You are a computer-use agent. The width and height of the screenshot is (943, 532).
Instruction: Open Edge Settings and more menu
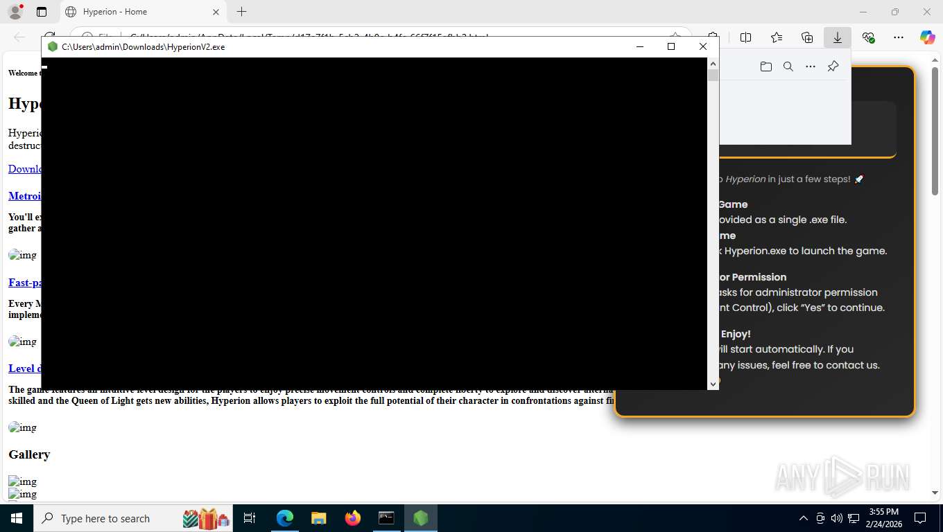pos(899,37)
